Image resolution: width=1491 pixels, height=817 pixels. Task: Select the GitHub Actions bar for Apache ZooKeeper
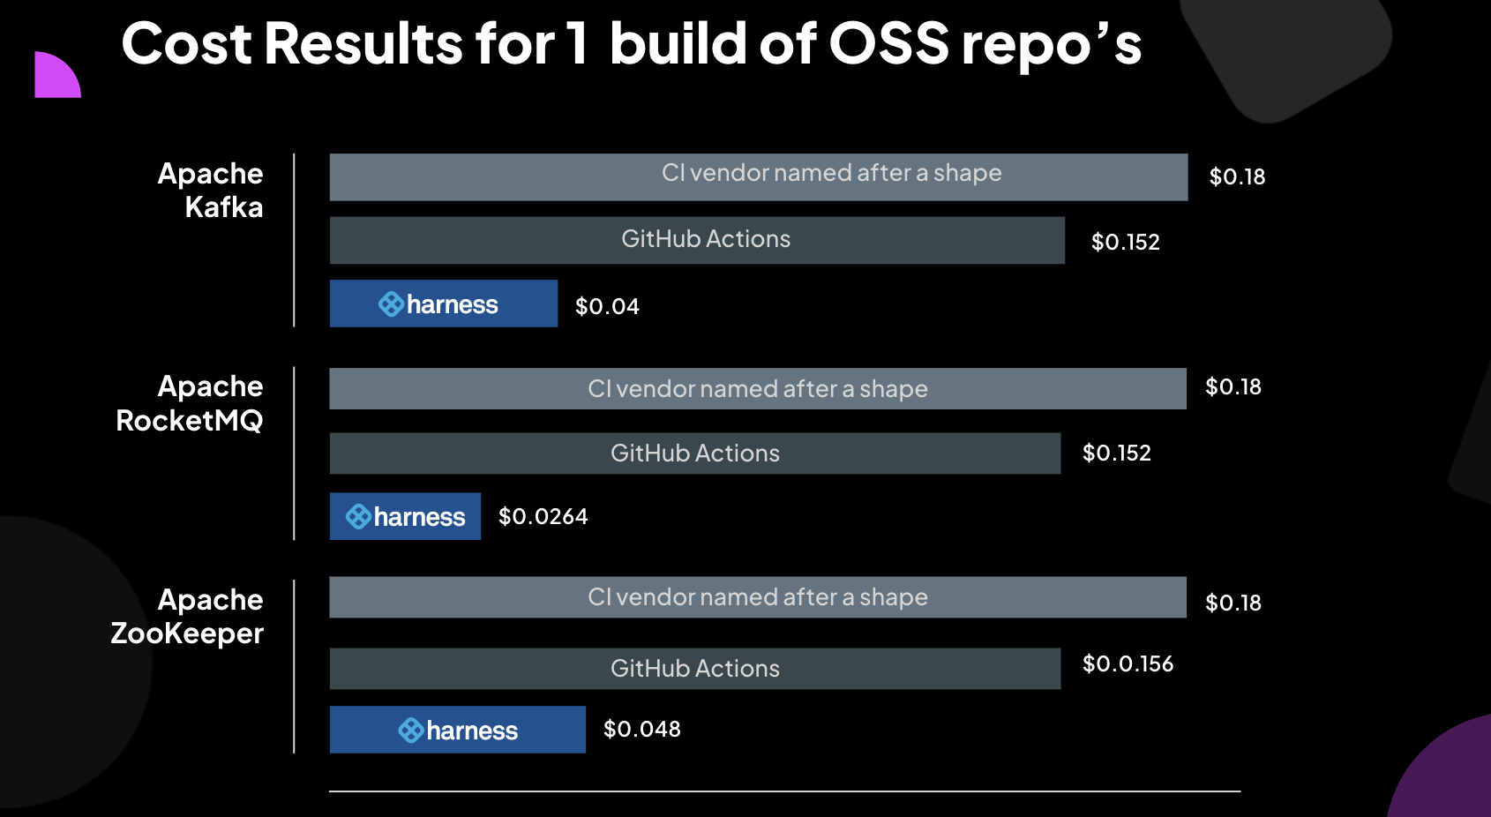tap(694, 669)
